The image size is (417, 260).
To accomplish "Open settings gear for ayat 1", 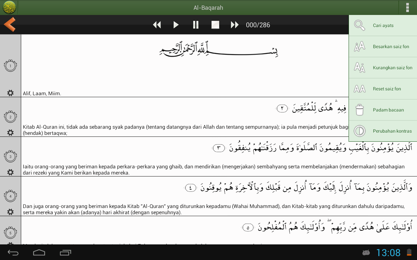I will point(10,93).
